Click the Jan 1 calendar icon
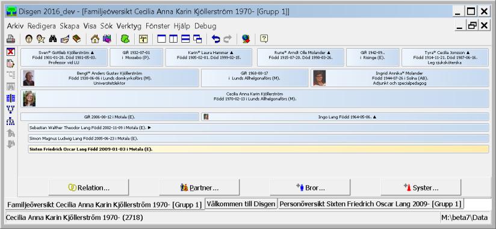 143,39
